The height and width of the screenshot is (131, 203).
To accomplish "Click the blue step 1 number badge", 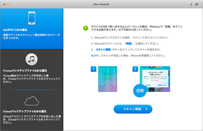I will click(93, 69).
